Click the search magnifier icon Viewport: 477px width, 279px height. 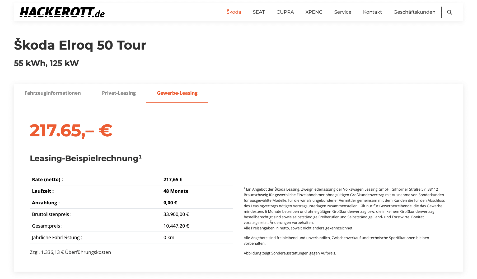(449, 12)
